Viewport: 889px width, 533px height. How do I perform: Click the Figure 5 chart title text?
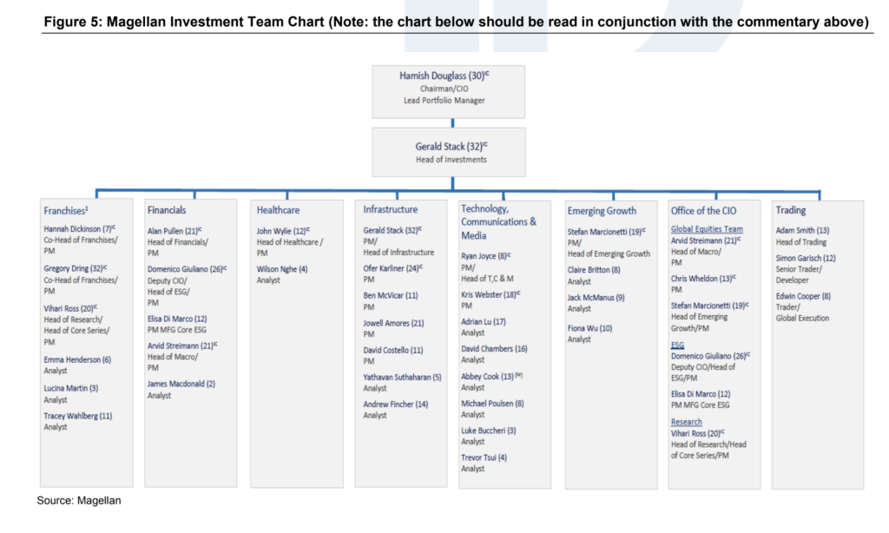[458, 22]
